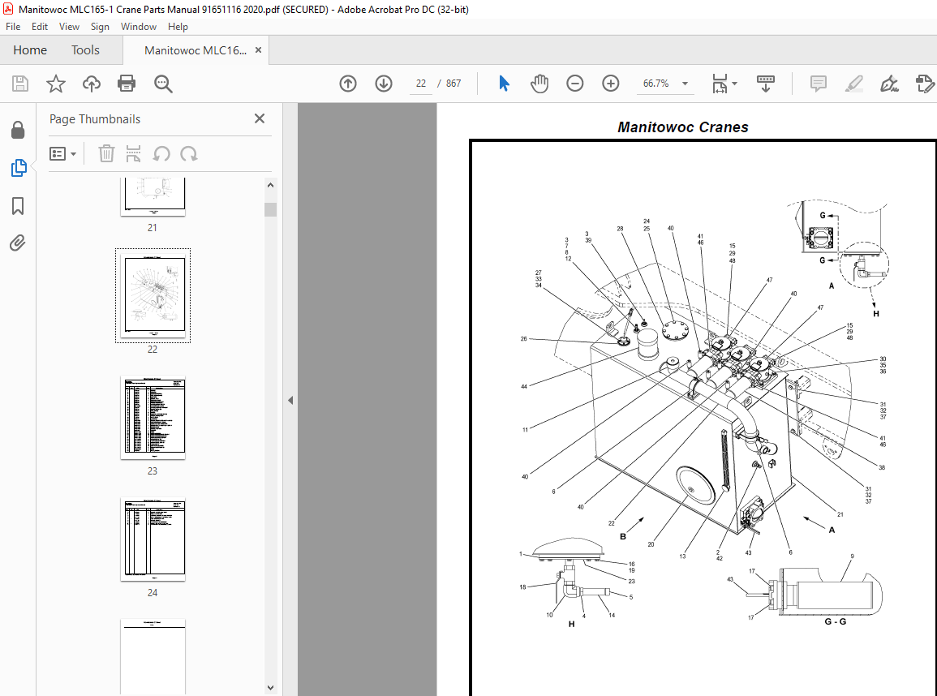Click the stamp tool icon
937x696 pixels.
pyautogui.click(x=925, y=84)
